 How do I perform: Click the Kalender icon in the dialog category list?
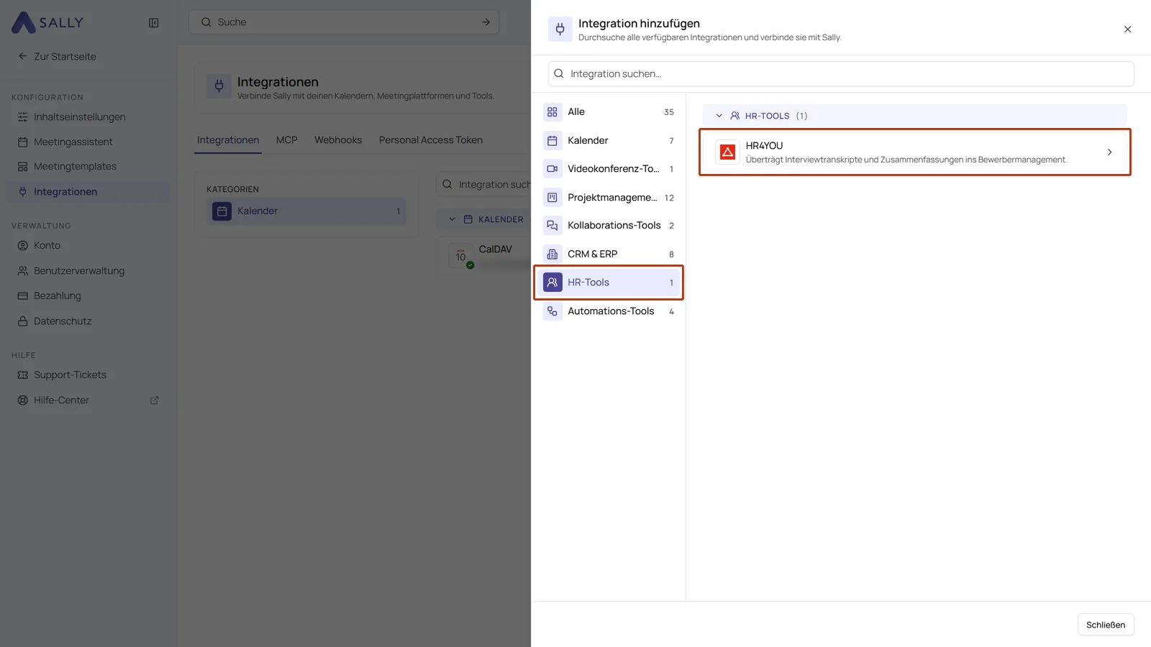pyautogui.click(x=552, y=141)
